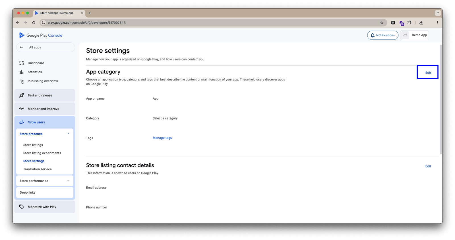Open a new browser tab
Image resolution: width=455 pixels, height=240 pixels.
tap(90, 13)
